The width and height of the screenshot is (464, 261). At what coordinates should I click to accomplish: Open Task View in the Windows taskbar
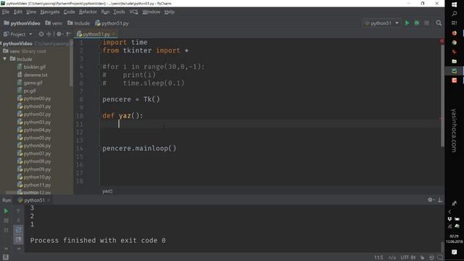[455, 22]
